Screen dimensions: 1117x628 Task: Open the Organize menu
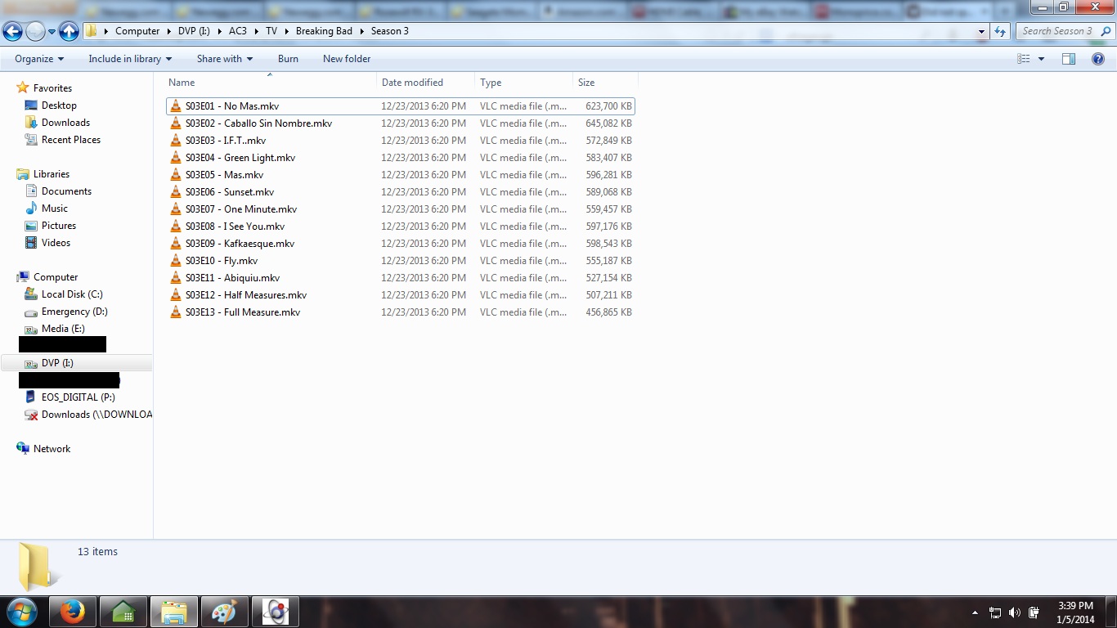39,59
